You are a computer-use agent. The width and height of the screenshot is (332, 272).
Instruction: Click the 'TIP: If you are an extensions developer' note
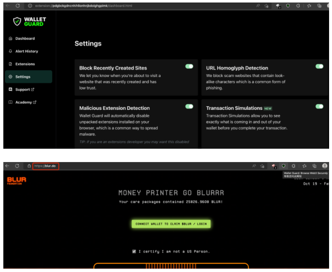(134, 142)
